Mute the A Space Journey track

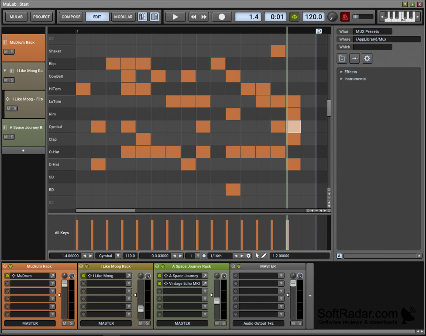(6, 137)
